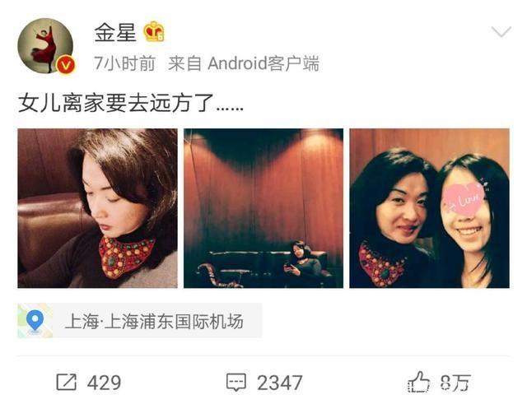The width and height of the screenshot is (527, 404).
Task: Open the third photo with heart sticker
Action: click(x=429, y=208)
